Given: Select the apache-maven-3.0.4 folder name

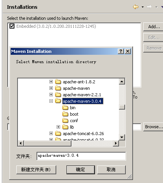Looking at the screenshot, I should tap(83, 101).
